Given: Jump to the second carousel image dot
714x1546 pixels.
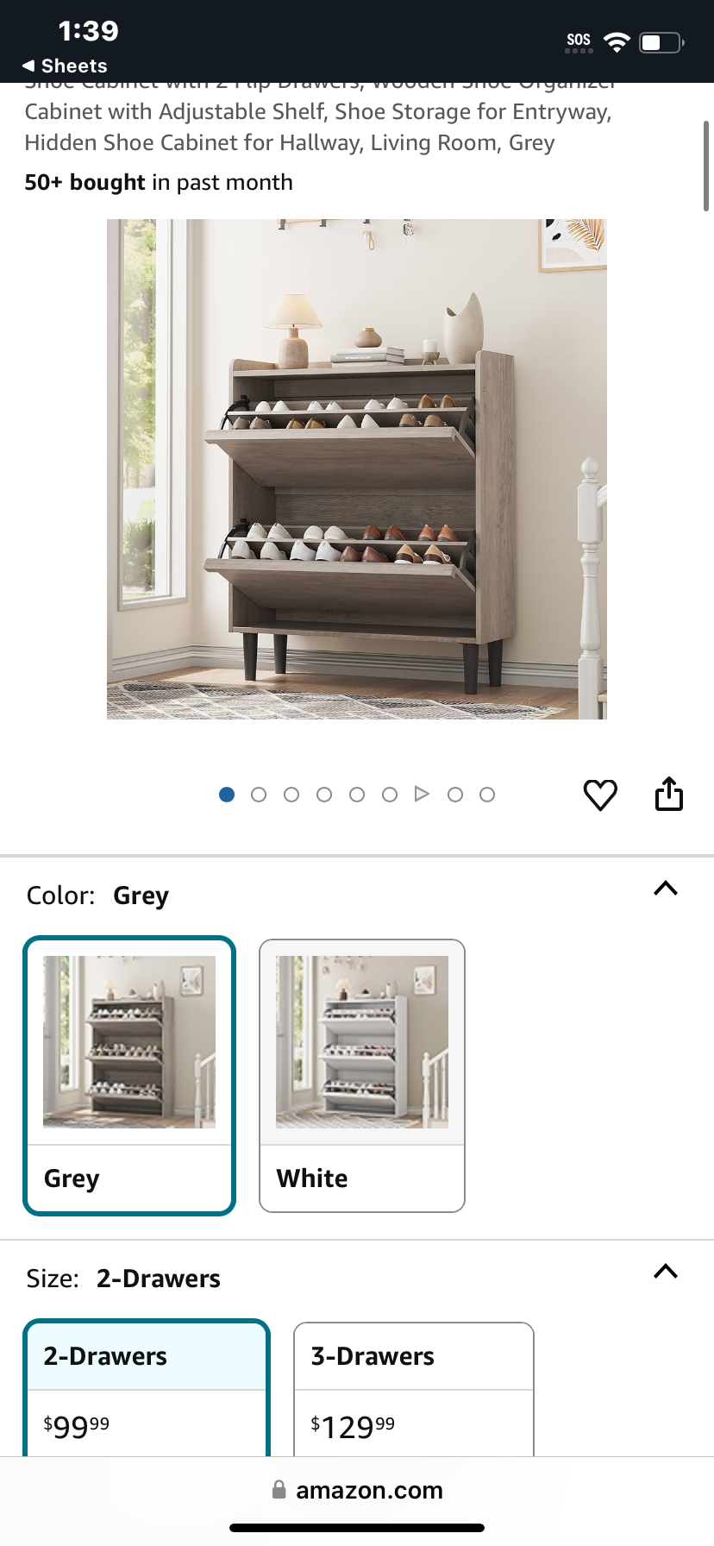Looking at the screenshot, I should [259, 795].
